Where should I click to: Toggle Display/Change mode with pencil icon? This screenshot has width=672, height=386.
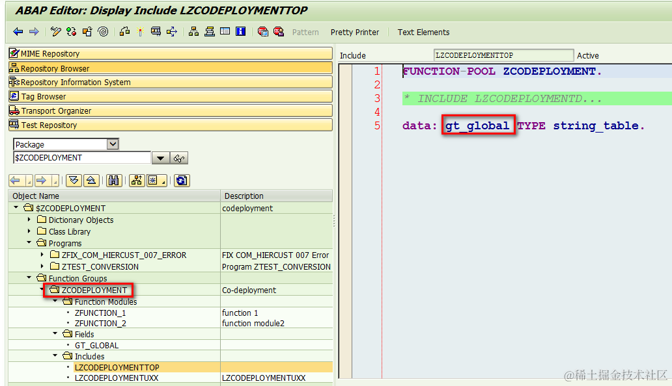(x=56, y=32)
